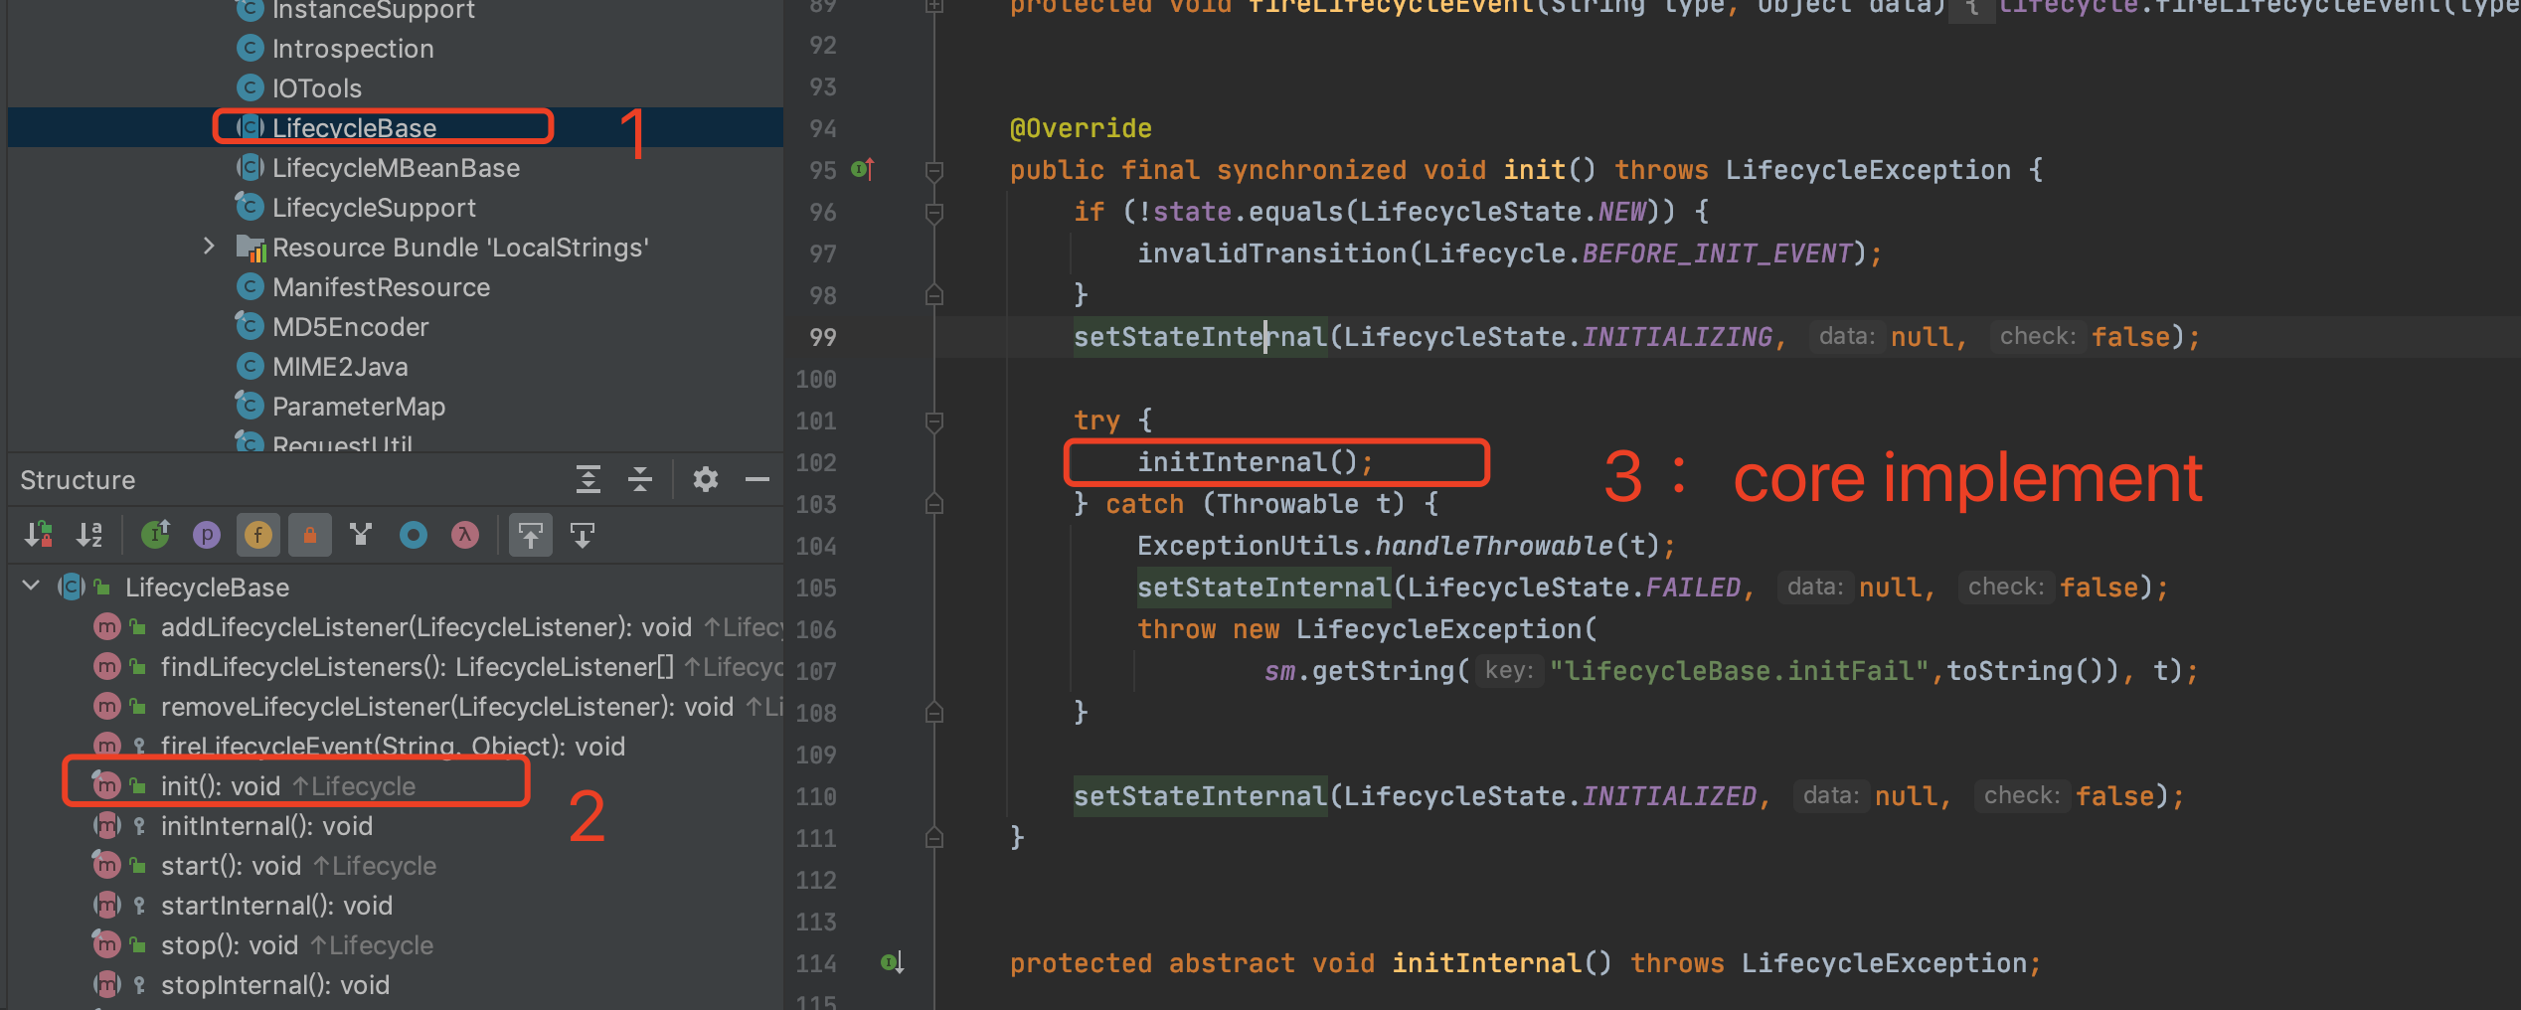Click line number 99 in gutter
The width and height of the screenshot is (2521, 1010).
[822, 337]
